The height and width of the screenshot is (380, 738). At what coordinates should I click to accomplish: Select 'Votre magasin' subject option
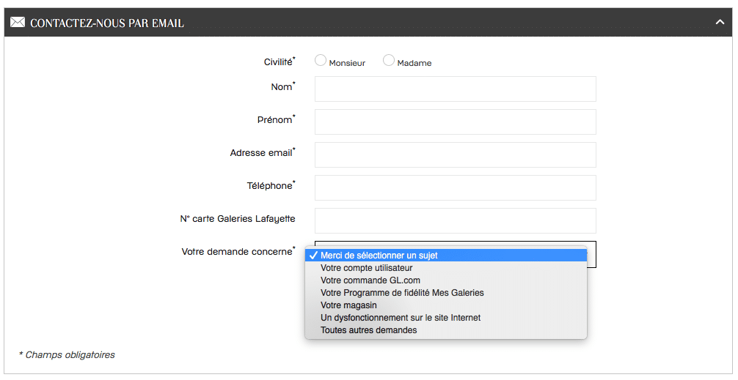coord(348,305)
